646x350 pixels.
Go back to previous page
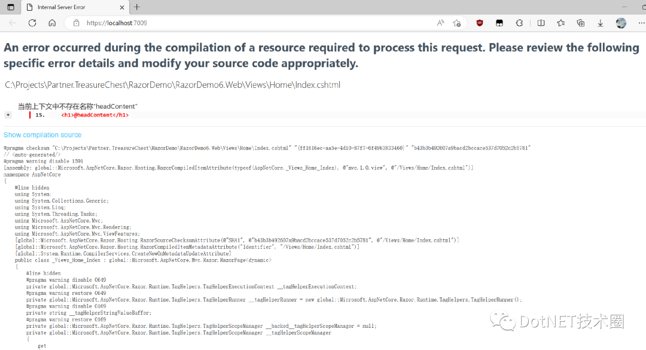(13, 23)
